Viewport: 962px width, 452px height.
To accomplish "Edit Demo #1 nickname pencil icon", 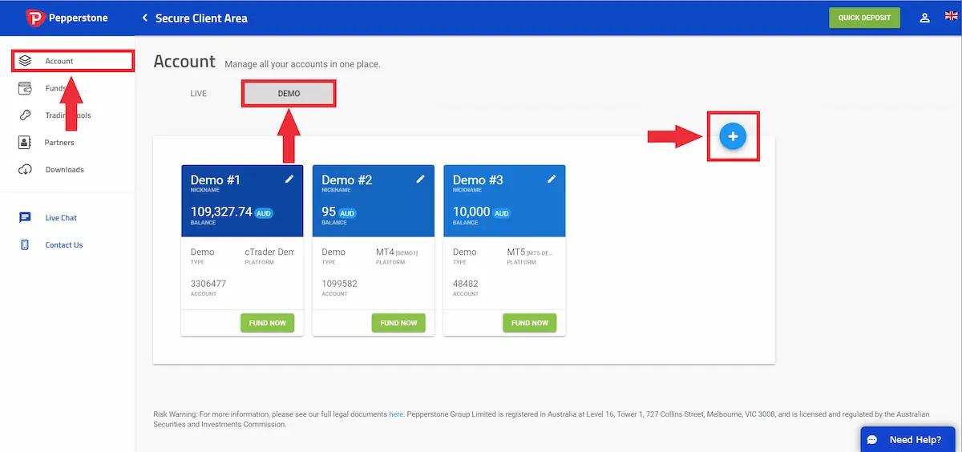I will click(289, 180).
